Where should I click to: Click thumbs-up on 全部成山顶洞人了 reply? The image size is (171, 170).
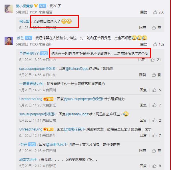click(x=154, y=28)
